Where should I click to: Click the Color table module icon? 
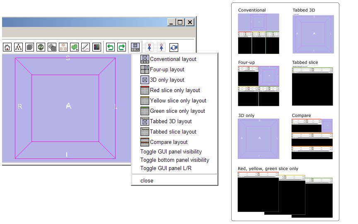tap(97, 47)
